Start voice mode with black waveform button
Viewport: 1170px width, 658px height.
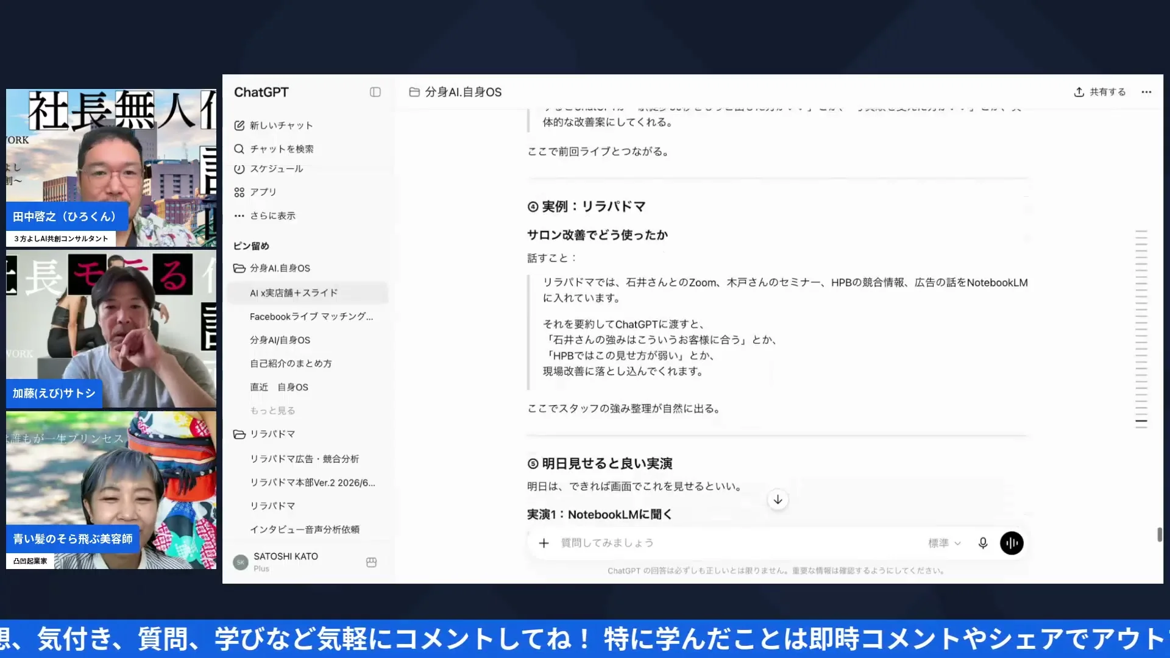(x=1012, y=543)
